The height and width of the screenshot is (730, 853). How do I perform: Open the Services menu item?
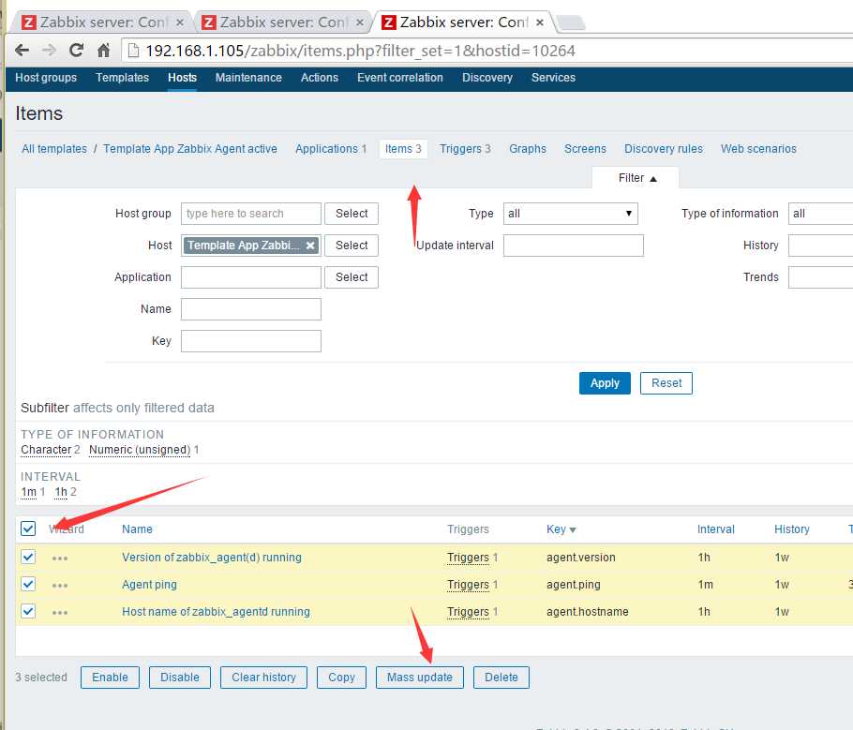tap(553, 77)
